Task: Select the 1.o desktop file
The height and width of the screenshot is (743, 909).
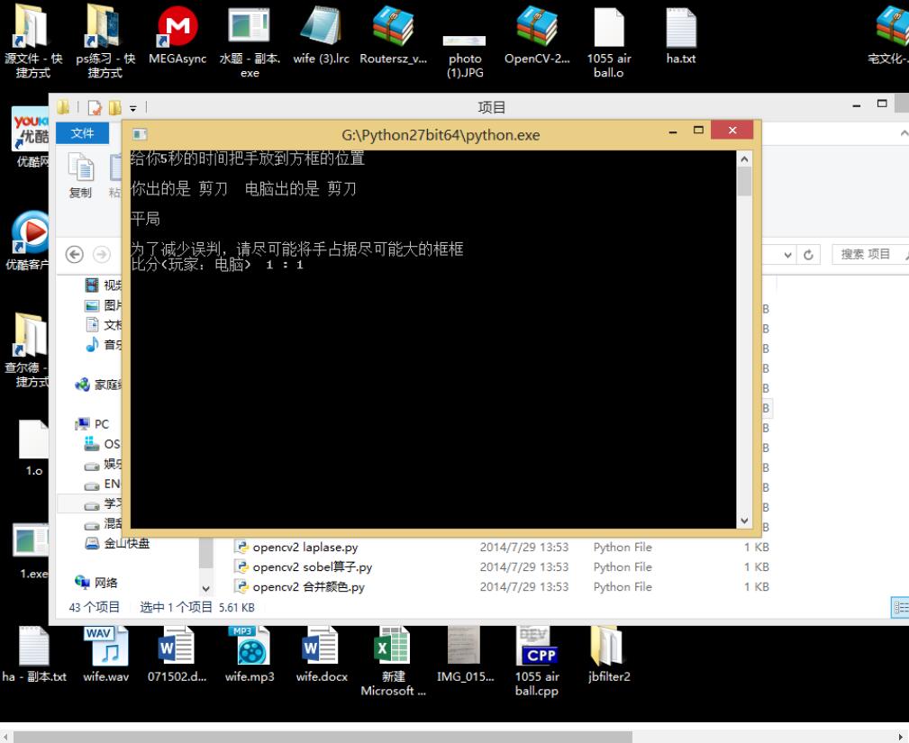Action: coord(33,448)
